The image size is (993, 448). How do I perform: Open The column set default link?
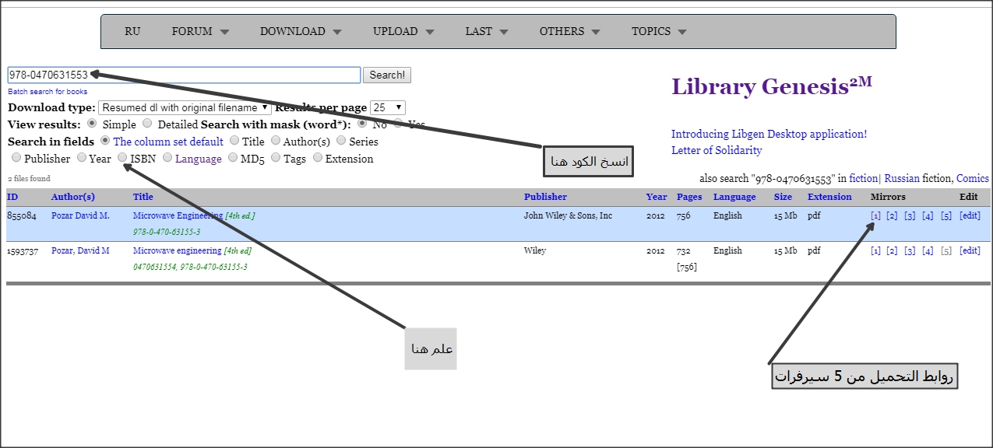168,142
